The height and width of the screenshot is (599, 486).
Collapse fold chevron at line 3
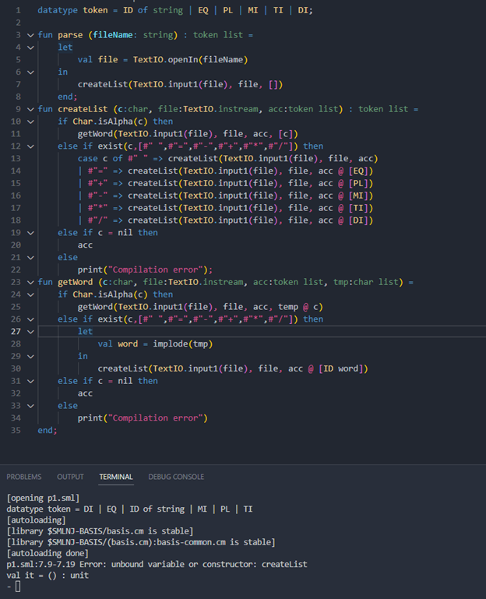coord(30,35)
